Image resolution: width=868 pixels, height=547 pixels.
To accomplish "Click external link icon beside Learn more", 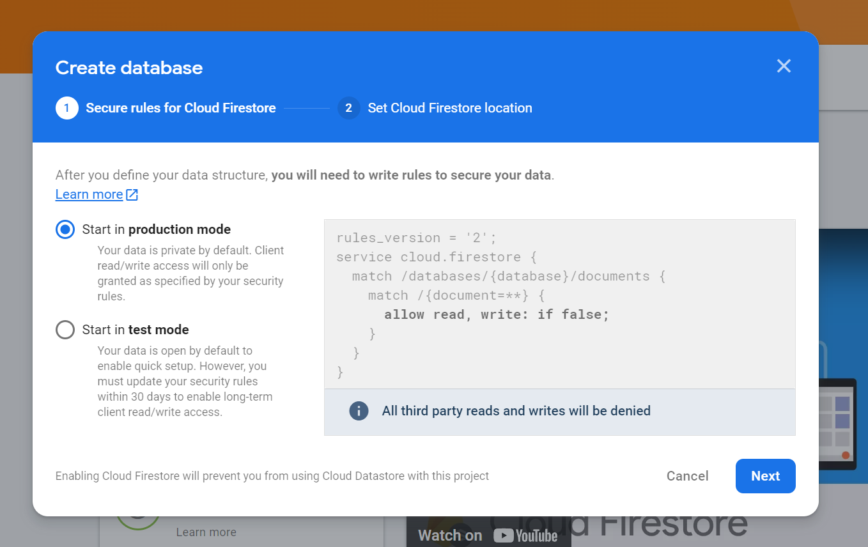I will (x=132, y=194).
